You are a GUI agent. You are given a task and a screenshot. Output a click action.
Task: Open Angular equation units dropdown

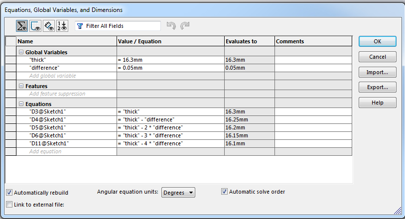pos(178,193)
